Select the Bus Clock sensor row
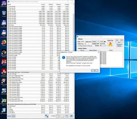The height and width of the screenshot is (119, 137). coord(39,25)
